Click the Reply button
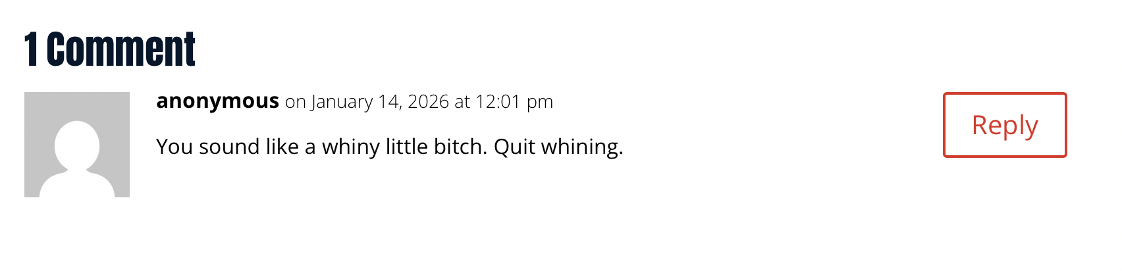The height and width of the screenshot is (271, 1122). coord(1004,125)
